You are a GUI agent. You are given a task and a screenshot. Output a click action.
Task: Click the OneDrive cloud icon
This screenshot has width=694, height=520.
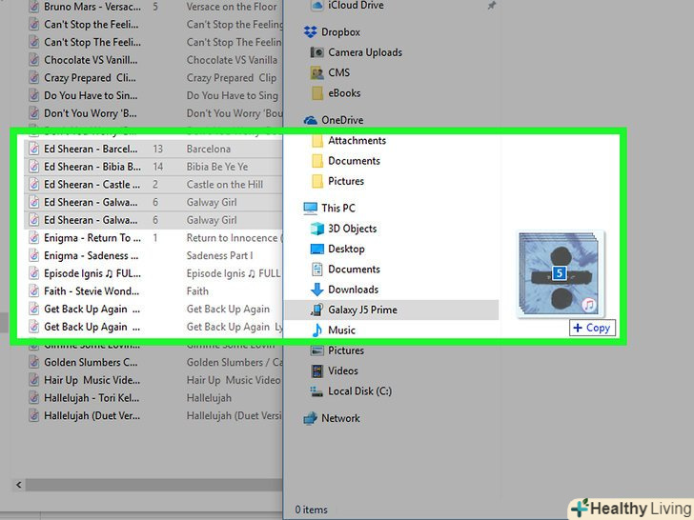click(x=310, y=120)
